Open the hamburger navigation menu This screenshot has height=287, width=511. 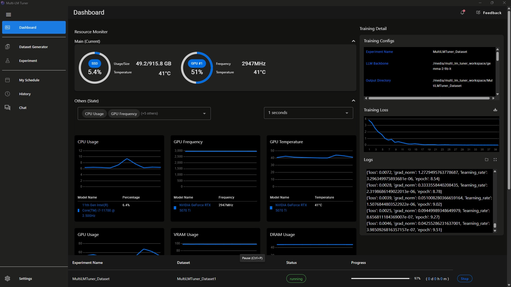coord(9,15)
